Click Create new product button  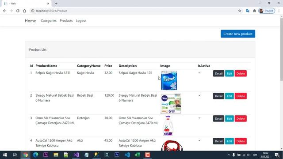click(x=238, y=34)
